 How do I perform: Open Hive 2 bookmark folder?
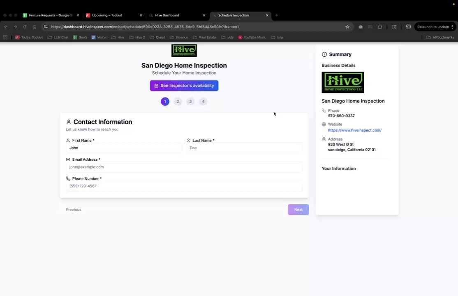[x=136, y=37]
